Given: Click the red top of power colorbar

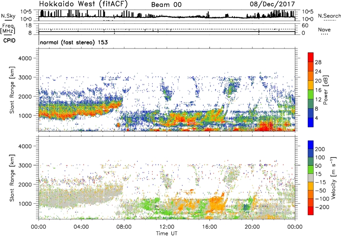Looking at the screenshot, I should 311,57.
